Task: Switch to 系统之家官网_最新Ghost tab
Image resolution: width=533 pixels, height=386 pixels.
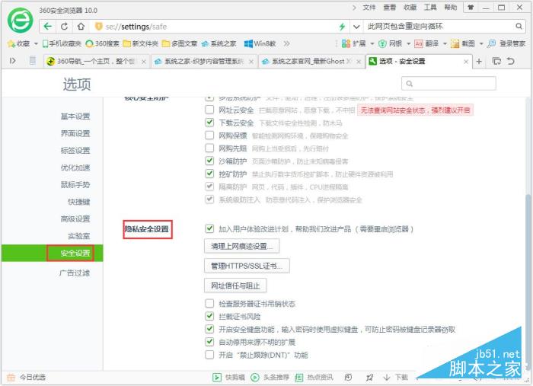Action: click(311, 61)
